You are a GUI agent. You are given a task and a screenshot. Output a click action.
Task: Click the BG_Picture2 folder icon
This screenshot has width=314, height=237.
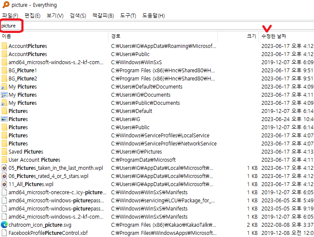coord(4,78)
